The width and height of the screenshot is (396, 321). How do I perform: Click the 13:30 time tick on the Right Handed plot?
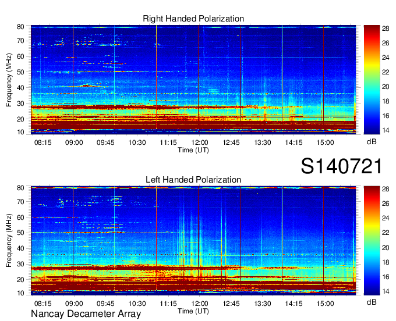tap(263, 142)
